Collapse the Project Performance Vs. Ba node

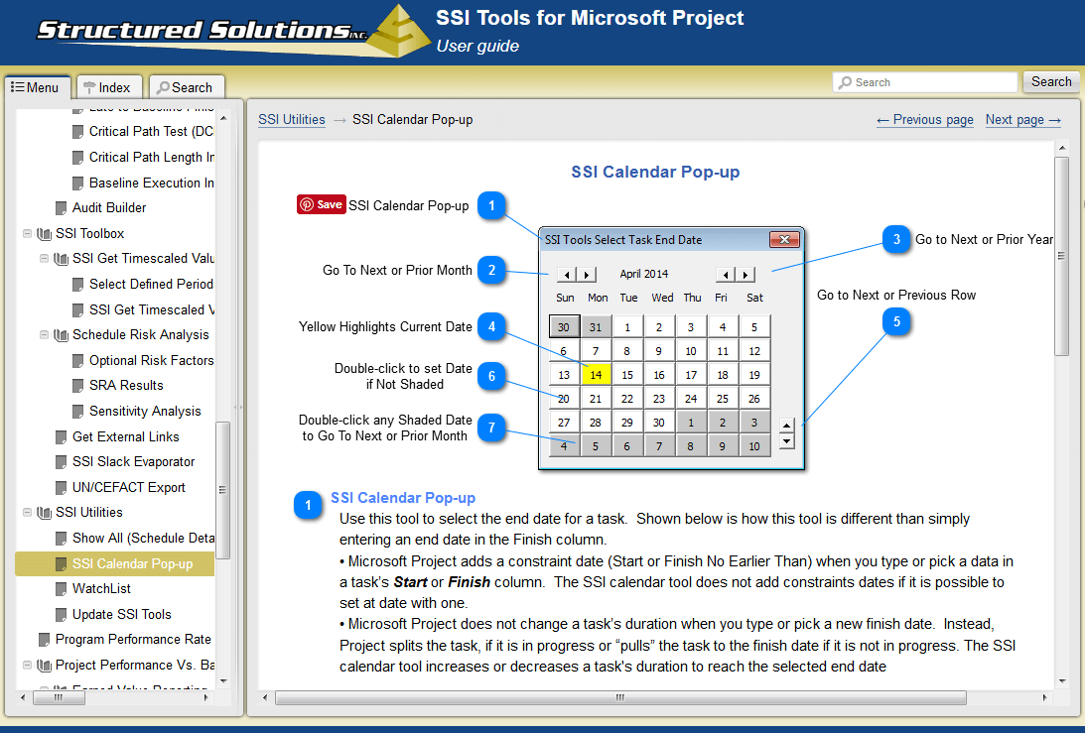pyautogui.click(x=27, y=666)
